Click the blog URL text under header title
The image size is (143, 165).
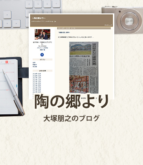44,21
